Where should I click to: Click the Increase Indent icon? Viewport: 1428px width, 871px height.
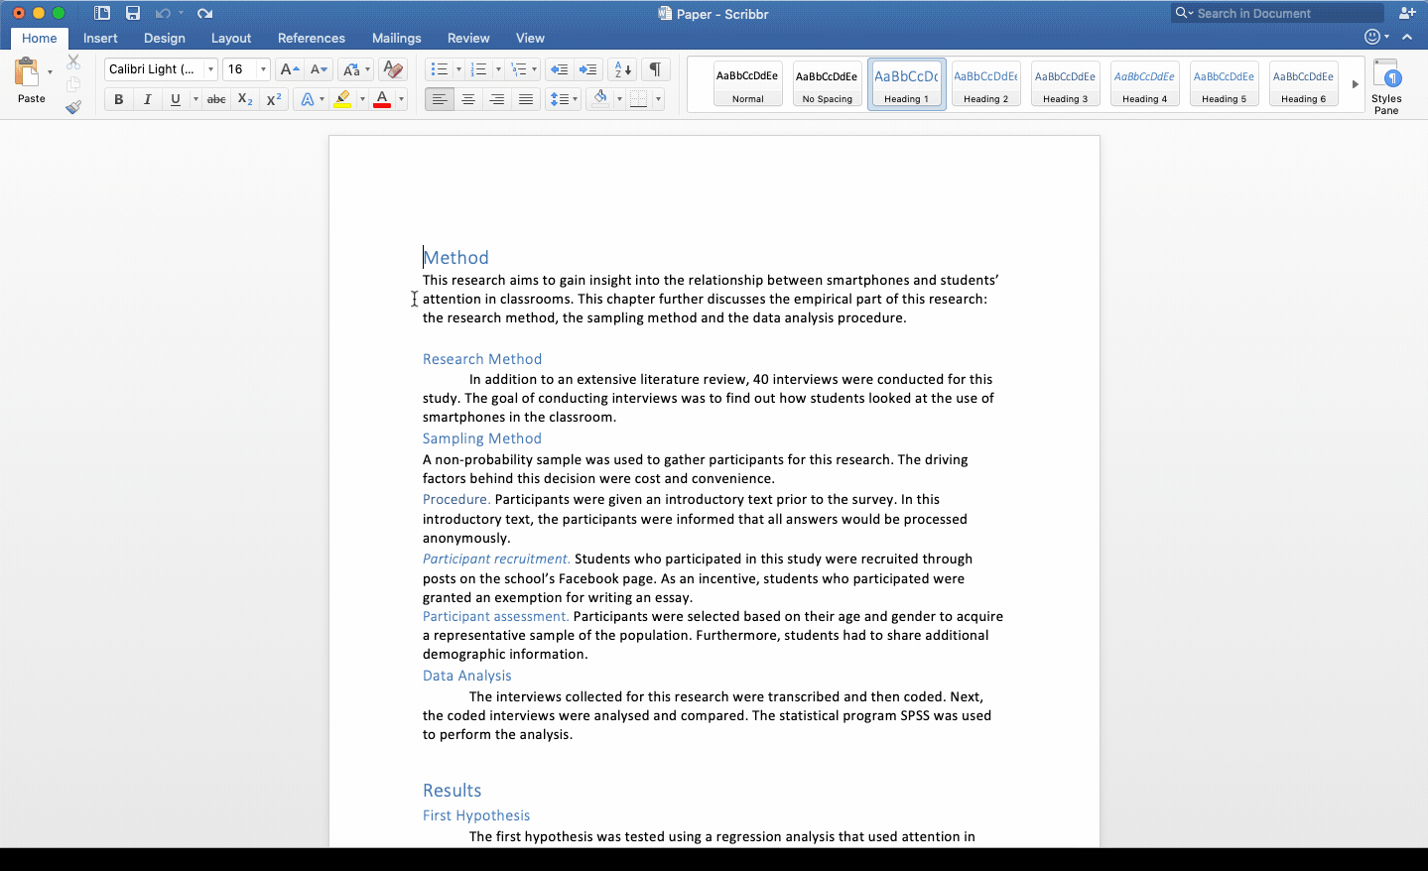click(588, 69)
